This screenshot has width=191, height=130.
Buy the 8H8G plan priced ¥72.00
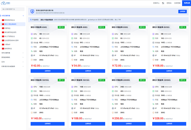point(129,71)
